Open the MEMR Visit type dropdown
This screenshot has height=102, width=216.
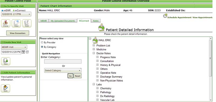(14, 47)
